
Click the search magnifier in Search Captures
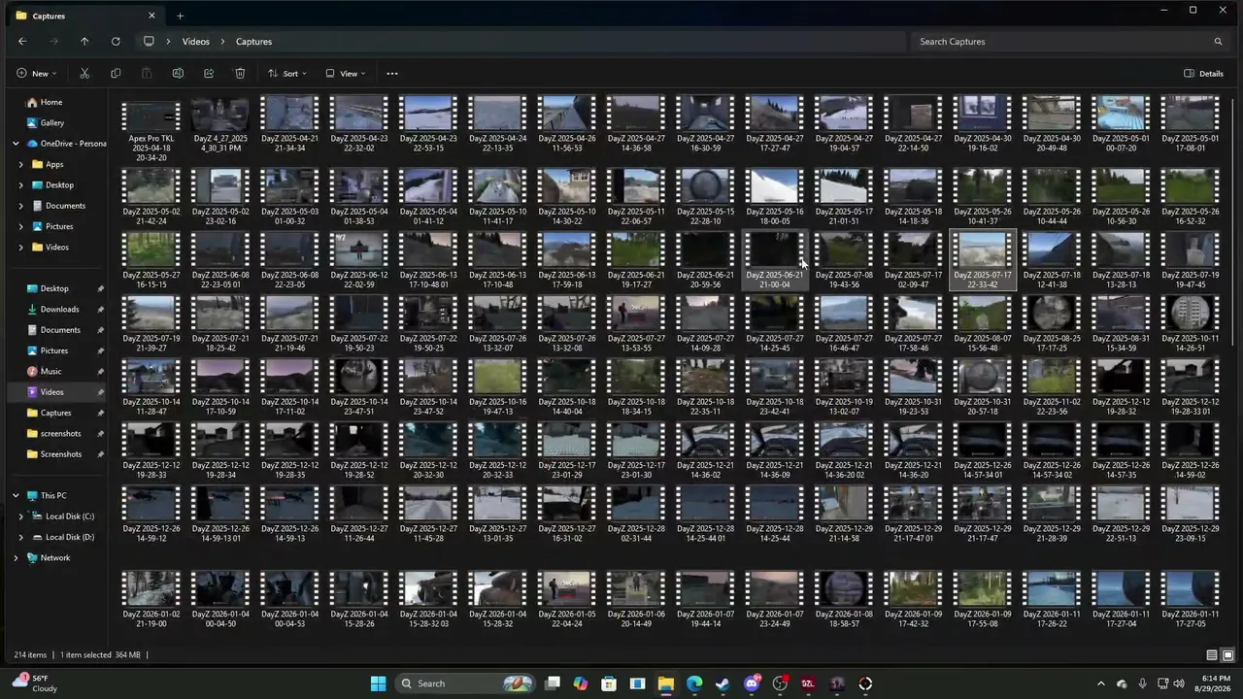click(x=1218, y=42)
